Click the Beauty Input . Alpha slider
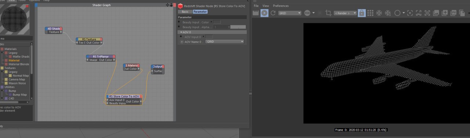Screen dimensions: 470x138 tap(238, 27)
